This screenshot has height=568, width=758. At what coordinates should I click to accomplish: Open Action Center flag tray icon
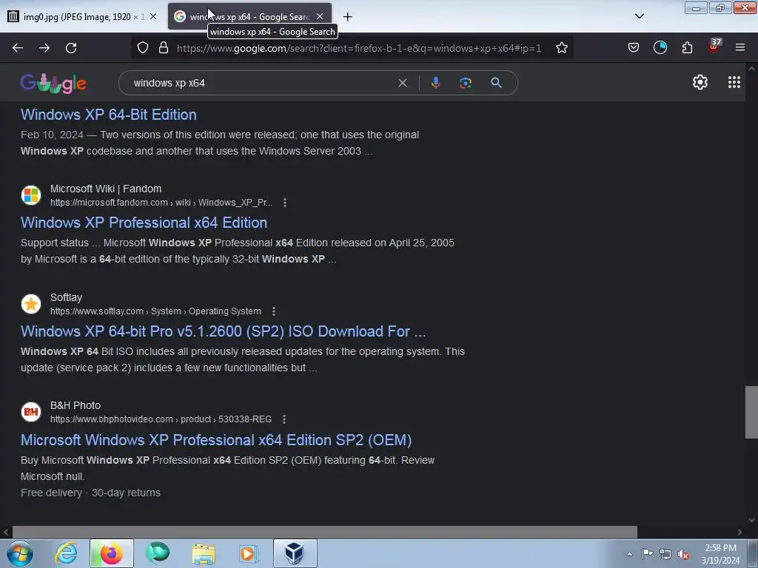click(647, 554)
